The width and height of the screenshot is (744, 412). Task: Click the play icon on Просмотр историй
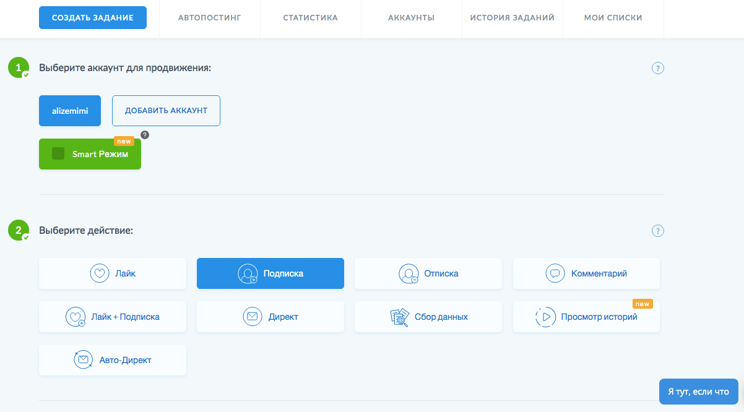coord(545,317)
